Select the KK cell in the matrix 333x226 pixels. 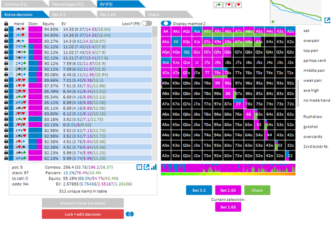176,42
